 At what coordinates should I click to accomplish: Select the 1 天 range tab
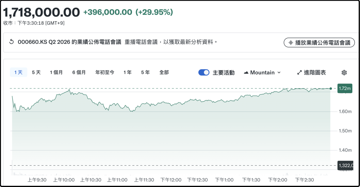[x=18, y=73]
